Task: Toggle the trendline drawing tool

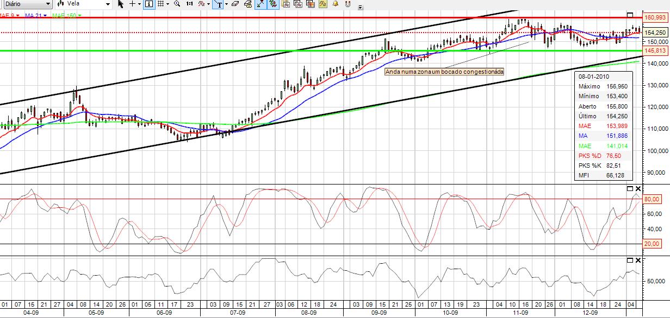Action: coord(260,4)
